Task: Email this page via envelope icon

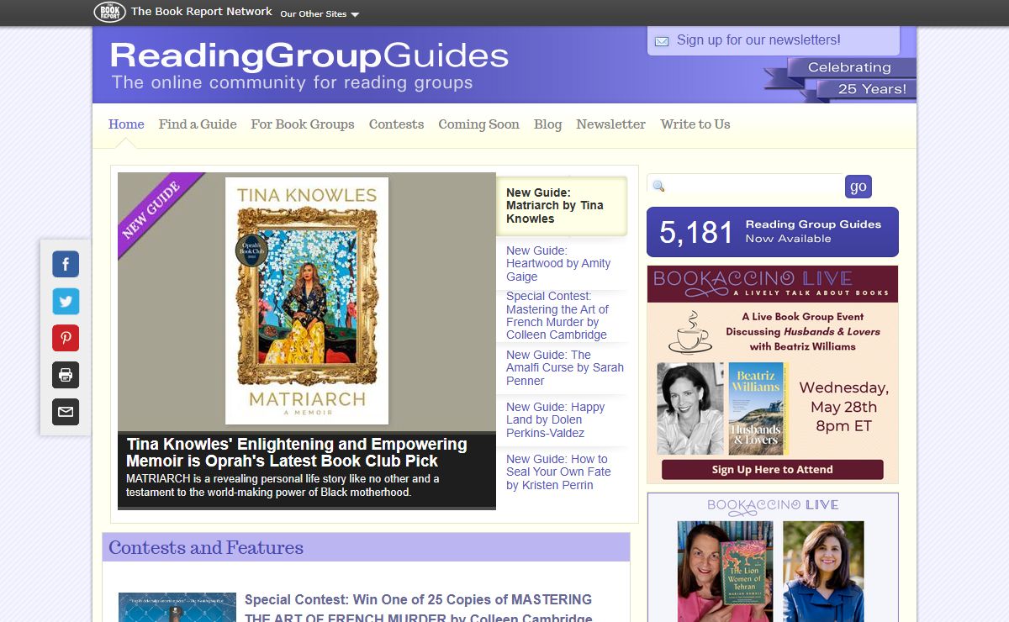Action: tap(66, 412)
